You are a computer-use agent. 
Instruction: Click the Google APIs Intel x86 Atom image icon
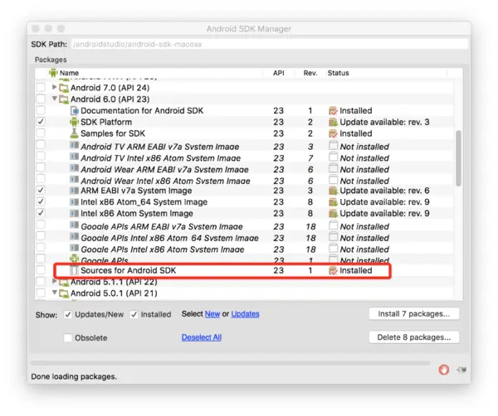74,249
